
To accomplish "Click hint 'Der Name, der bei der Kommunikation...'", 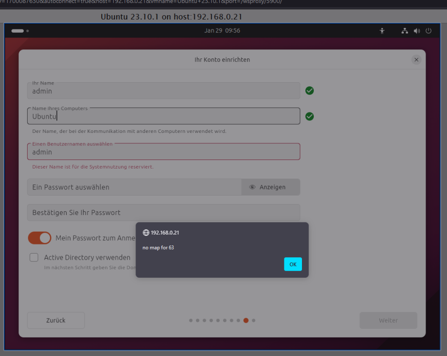I will tap(129, 131).
